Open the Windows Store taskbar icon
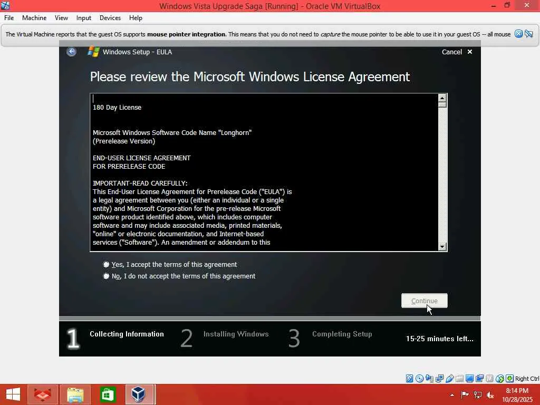The width and height of the screenshot is (540, 405). (108, 394)
